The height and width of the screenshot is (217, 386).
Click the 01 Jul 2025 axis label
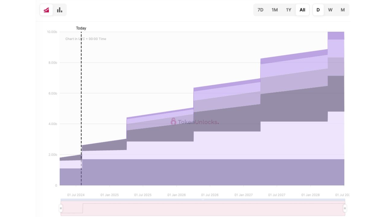(x=143, y=195)
